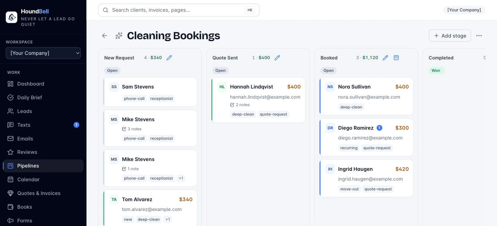
Task: Click the search magnifier icon
Action: click(x=106, y=10)
